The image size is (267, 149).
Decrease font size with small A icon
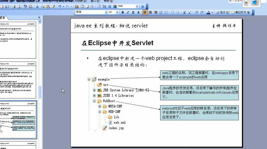pos(190,12)
